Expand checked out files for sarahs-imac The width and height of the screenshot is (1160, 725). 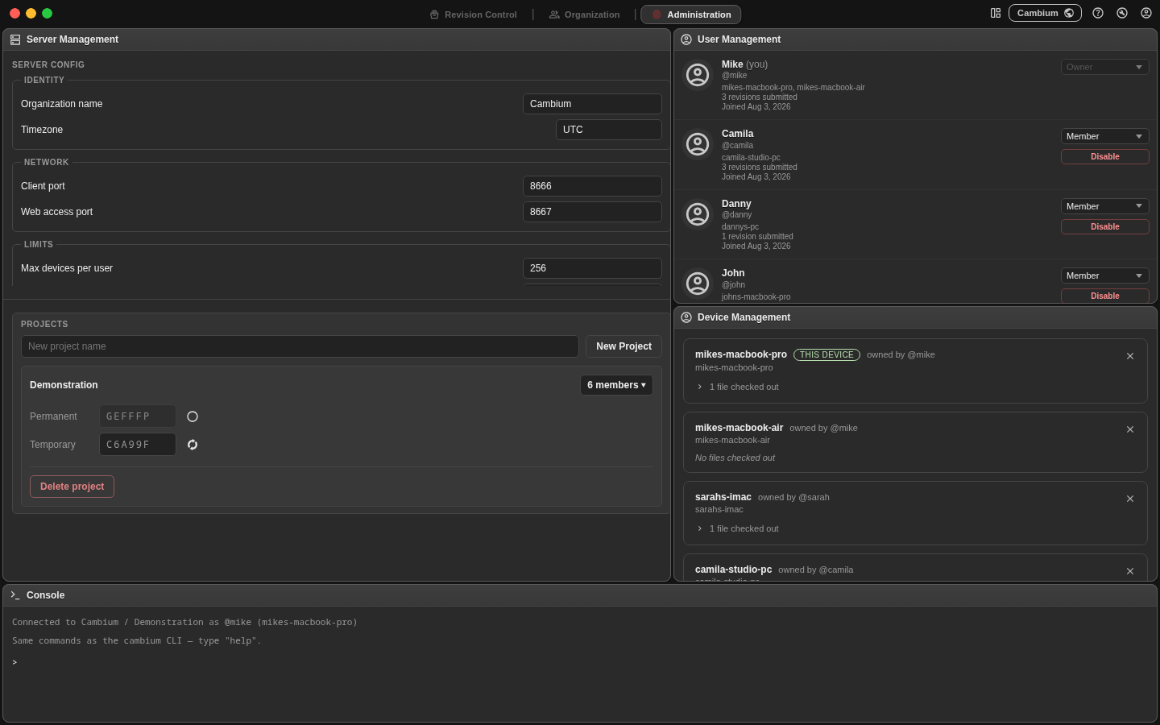tap(737, 528)
